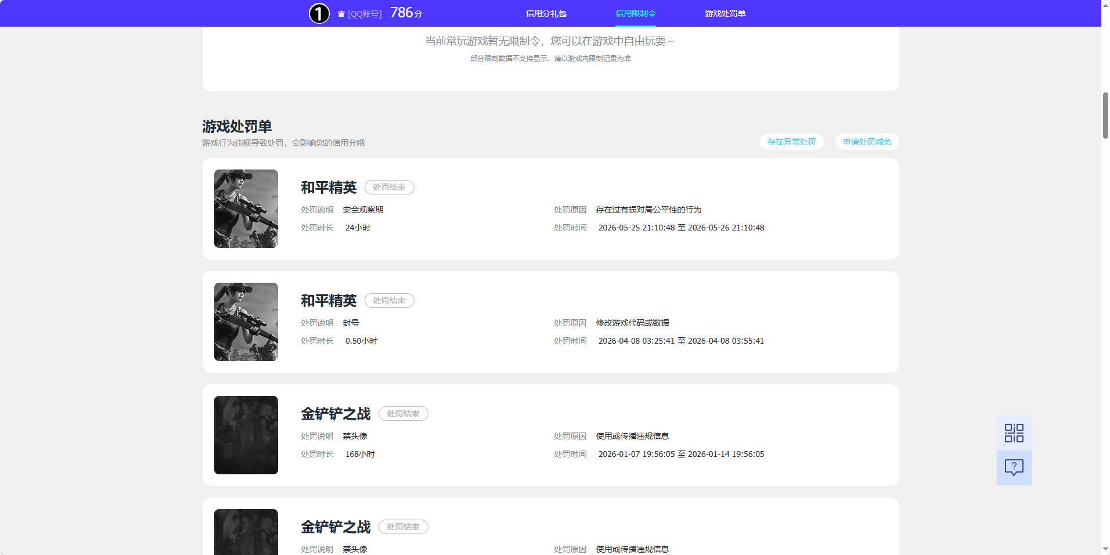Open the help question chat icon
This screenshot has width=1110, height=555.
click(x=1014, y=468)
